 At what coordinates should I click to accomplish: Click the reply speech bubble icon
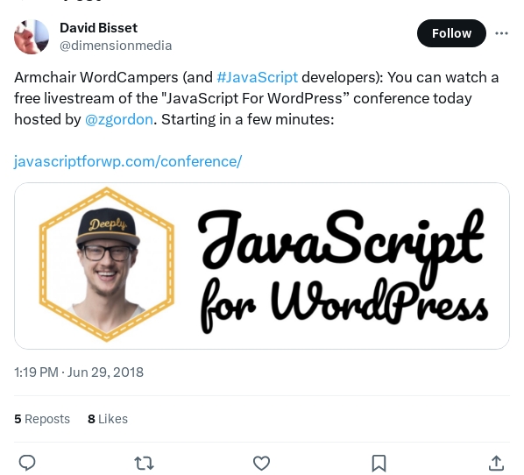coord(27,463)
